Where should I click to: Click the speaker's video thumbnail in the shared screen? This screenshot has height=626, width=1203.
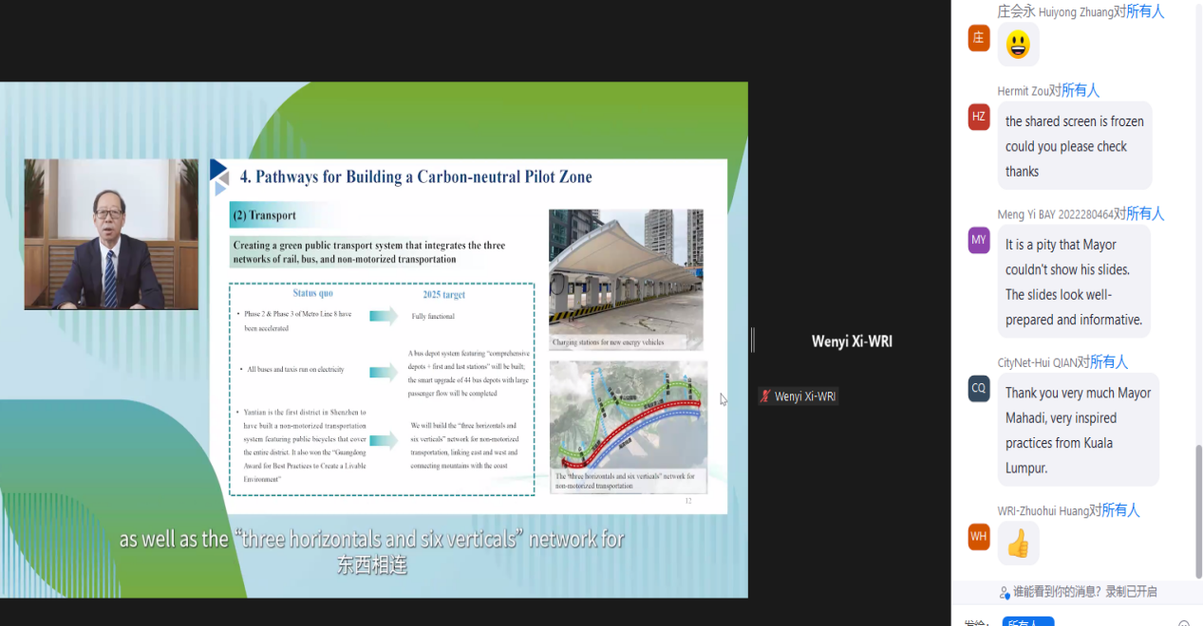(x=111, y=234)
